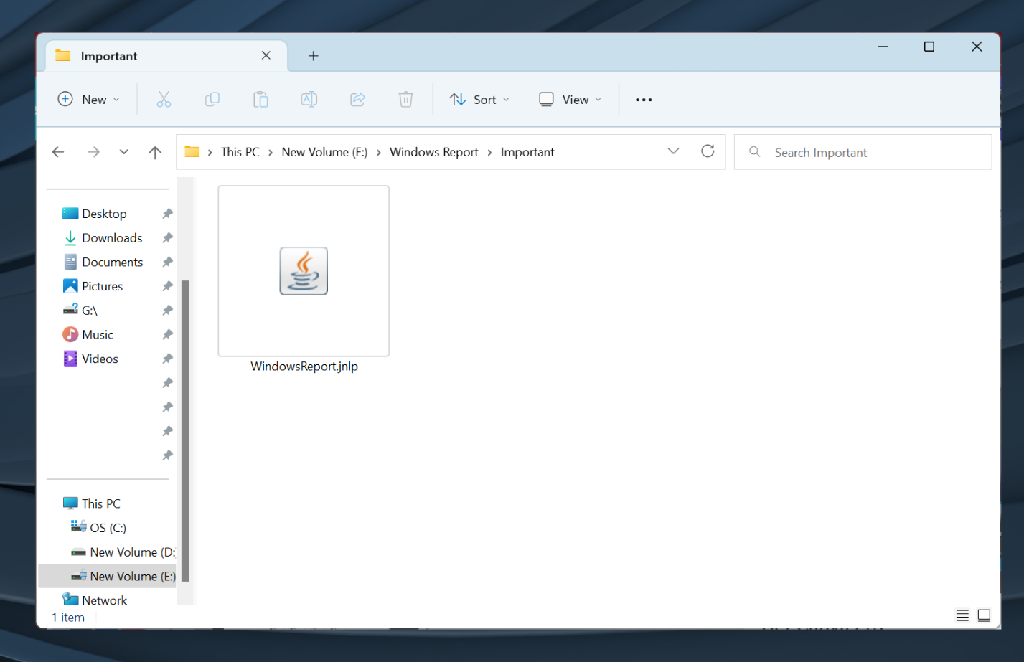
Task: Open the View dropdown menu
Action: 570,100
